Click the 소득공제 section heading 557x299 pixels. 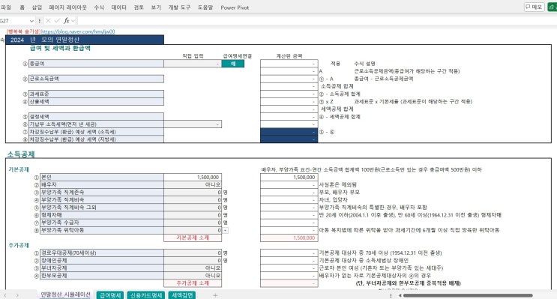(x=21, y=154)
